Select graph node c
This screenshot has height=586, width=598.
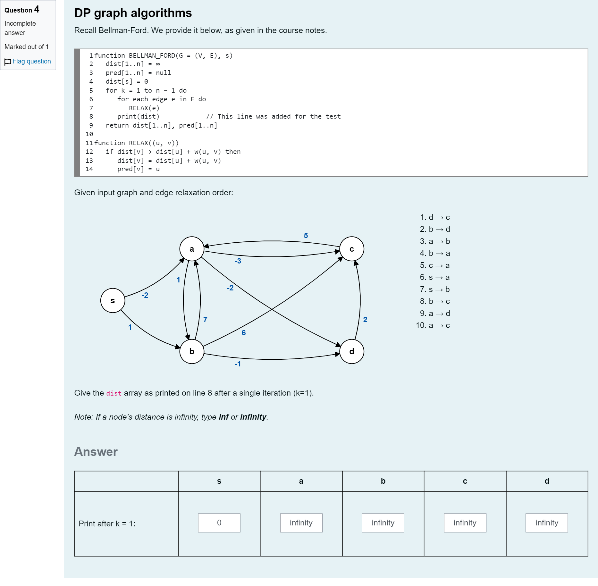[352, 249]
